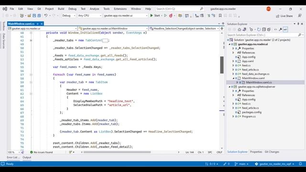Switch to the Git Changes tab

[272, 152]
